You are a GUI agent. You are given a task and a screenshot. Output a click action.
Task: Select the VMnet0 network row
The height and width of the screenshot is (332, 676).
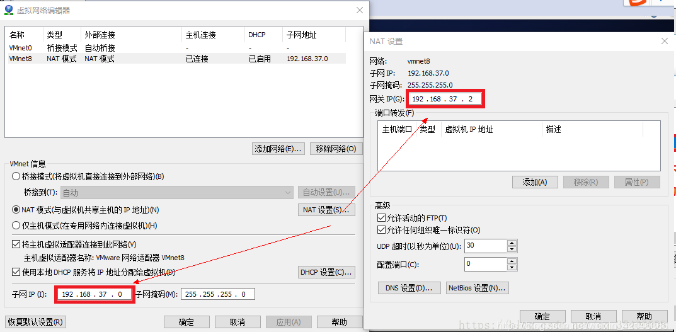pos(177,48)
